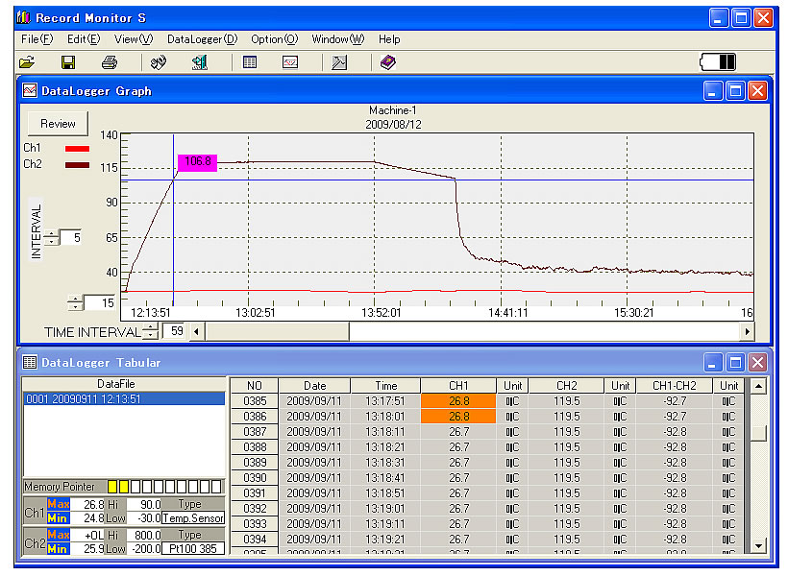Click the INTERVAL spinner beside value 5
The width and height of the screenshot is (788, 576).
point(51,237)
